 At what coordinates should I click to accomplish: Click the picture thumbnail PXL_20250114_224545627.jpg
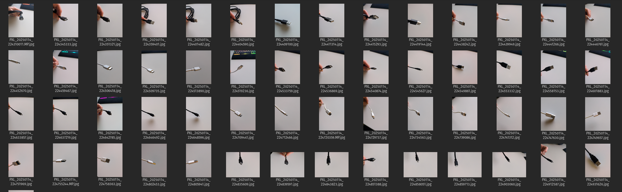click(420, 67)
